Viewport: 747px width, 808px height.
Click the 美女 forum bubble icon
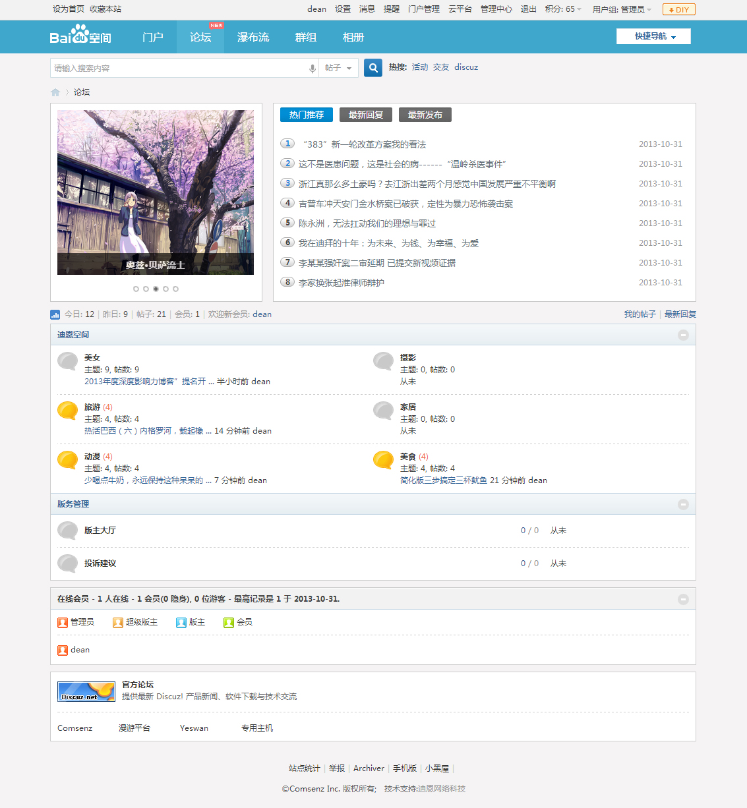68,361
